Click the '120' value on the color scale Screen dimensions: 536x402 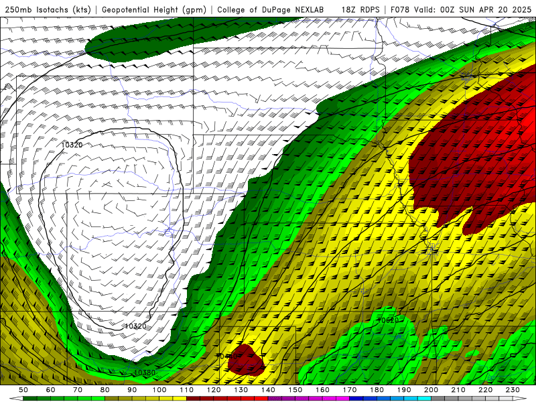(214, 390)
